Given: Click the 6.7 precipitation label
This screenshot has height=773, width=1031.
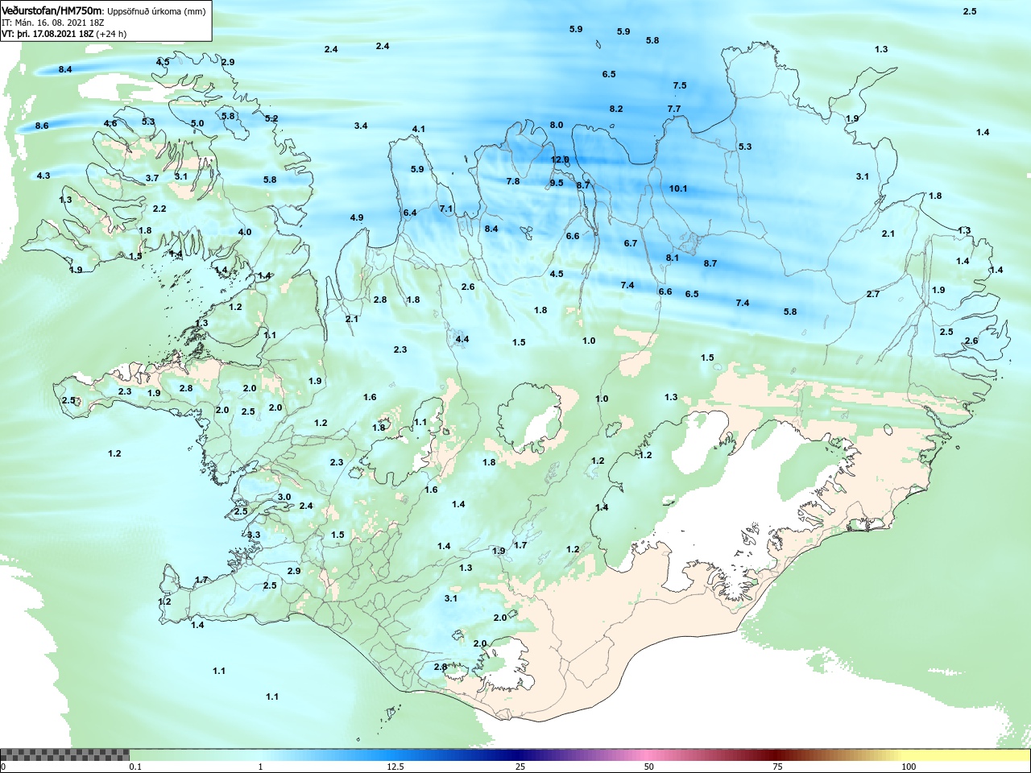Looking at the screenshot, I should [x=631, y=243].
